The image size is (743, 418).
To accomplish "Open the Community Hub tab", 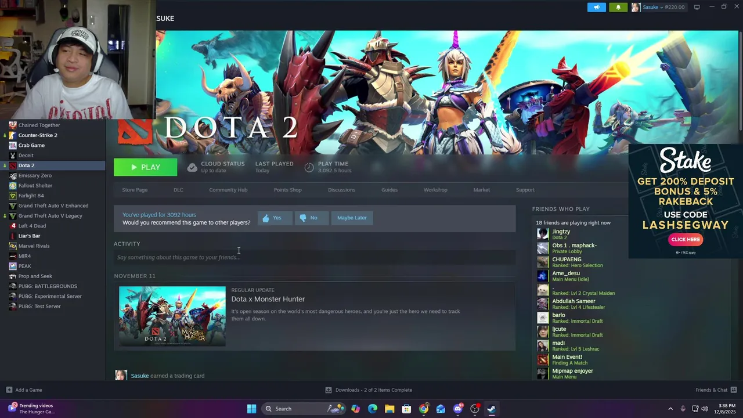I will tap(228, 190).
